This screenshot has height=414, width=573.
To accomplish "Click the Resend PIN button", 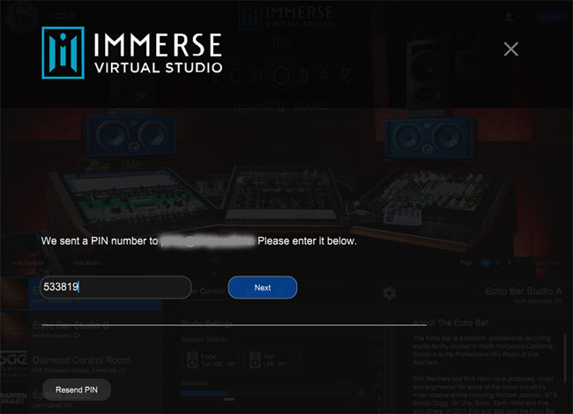I will tap(77, 389).
